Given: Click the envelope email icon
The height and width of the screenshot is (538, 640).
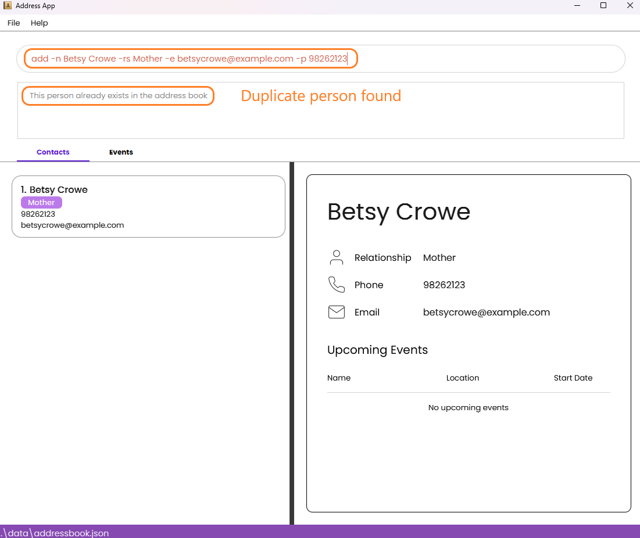Looking at the screenshot, I should click(x=337, y=312).
